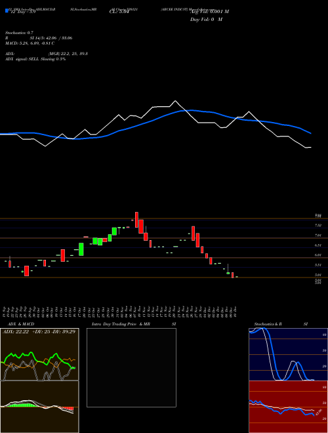
Task: Click the 6.51 price axis label
Action: [318, 245]
